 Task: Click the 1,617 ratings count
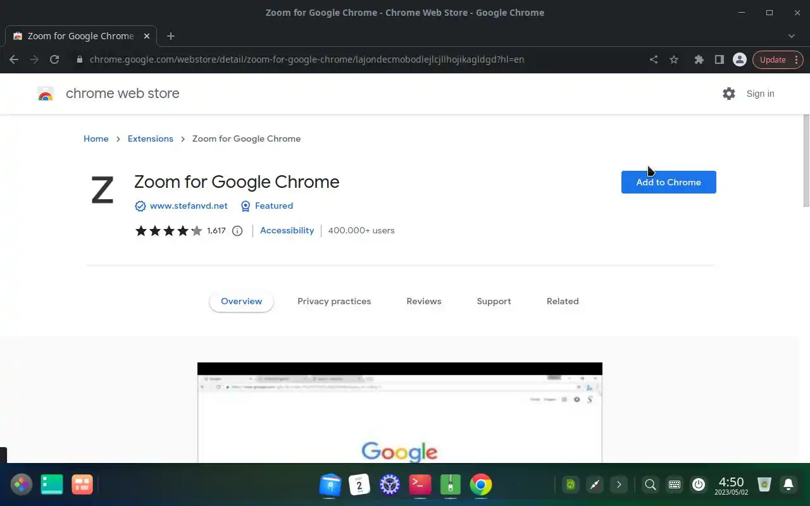216,231
